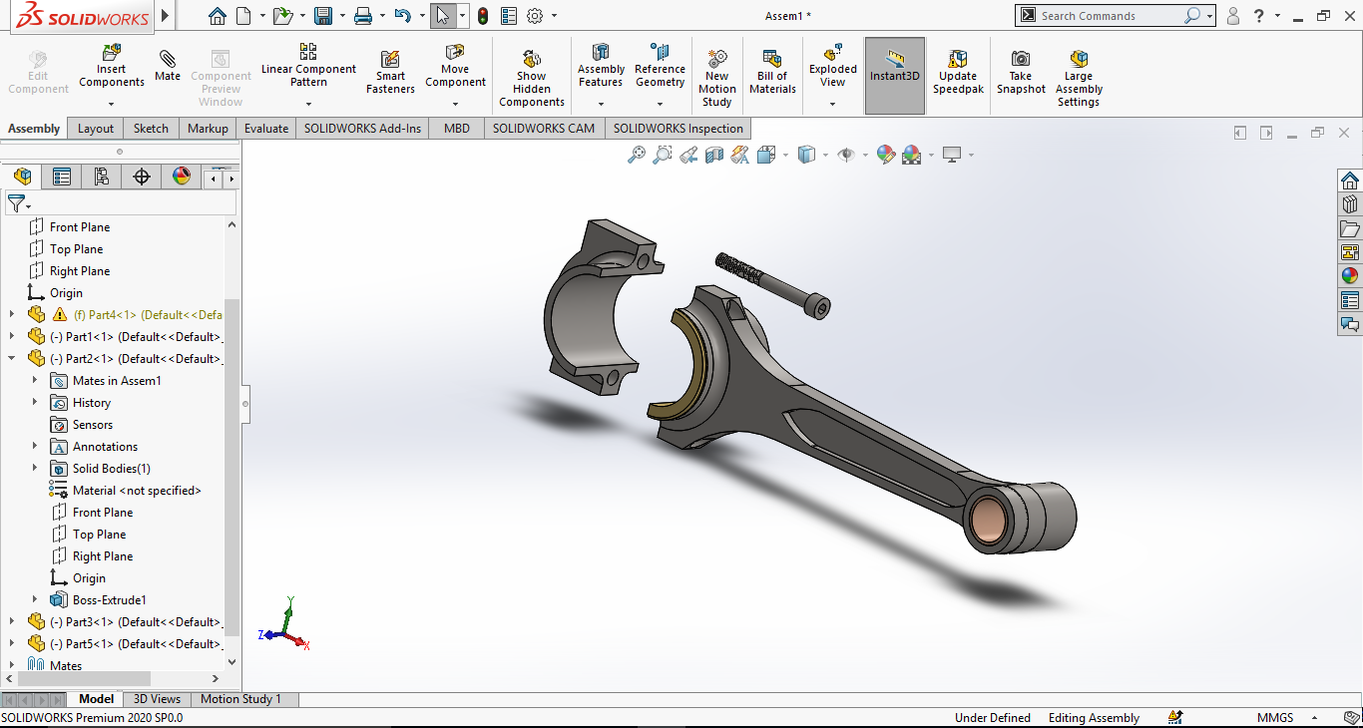This screenshot has height=728, width=1363.
Task: Click the Edit Appearance color ball icon
Action: pos(885,155)
